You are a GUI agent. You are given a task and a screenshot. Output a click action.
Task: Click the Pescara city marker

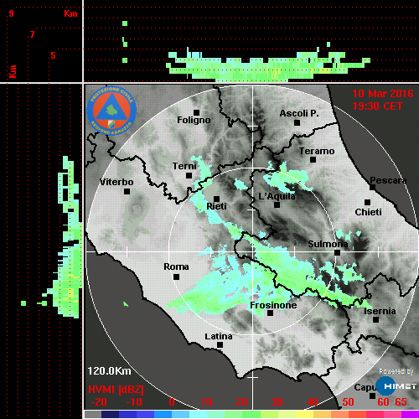[372, 187]
